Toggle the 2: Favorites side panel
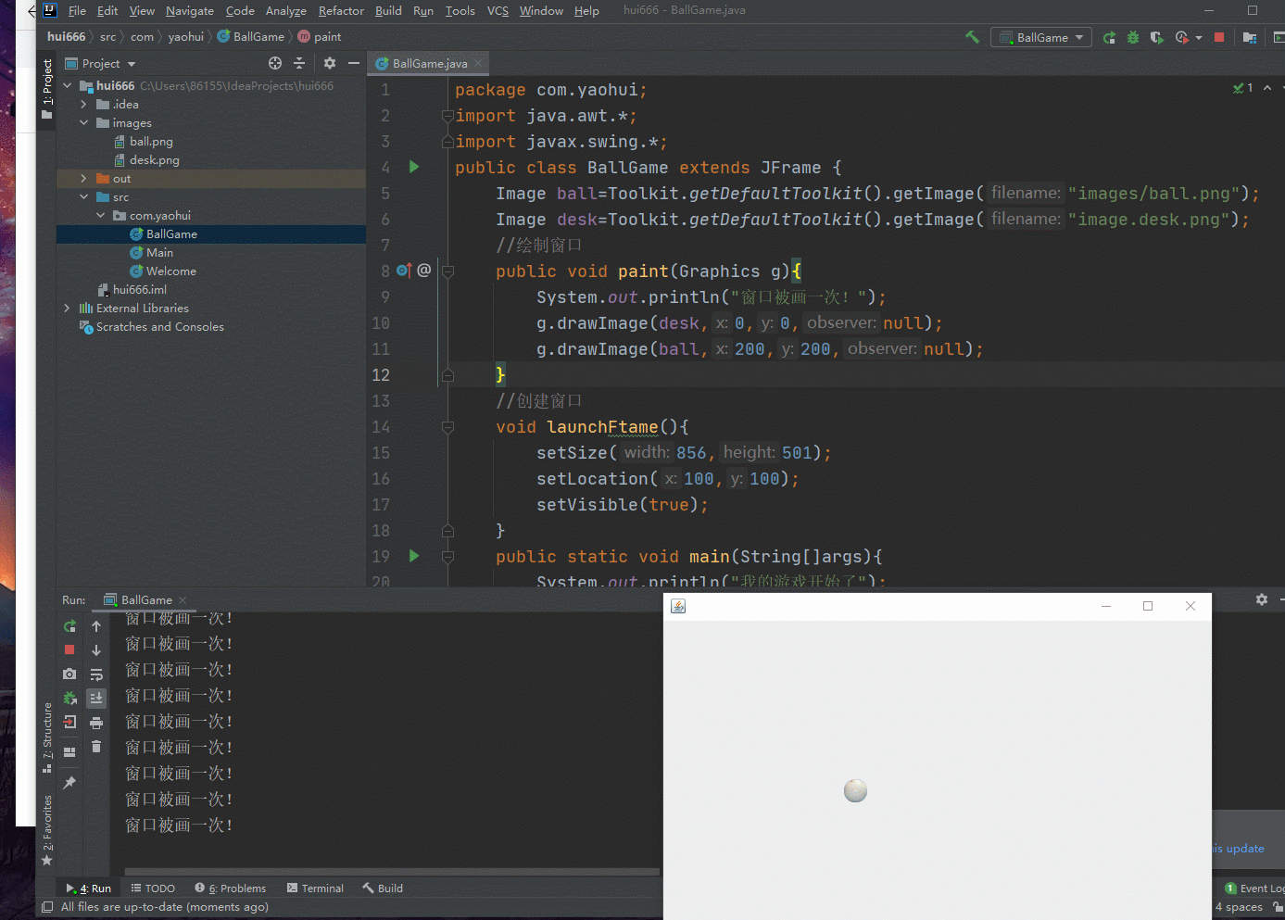 pyautogui.click(x=47, y=830)
